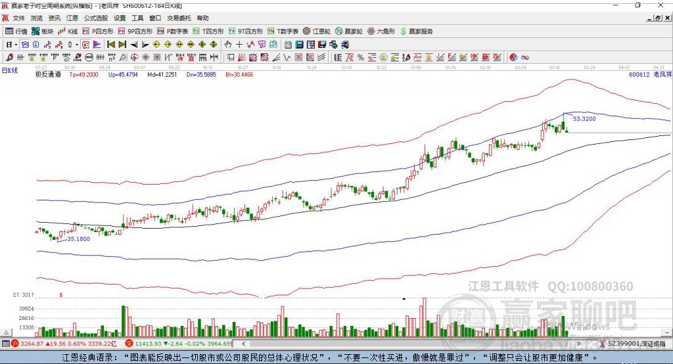Viewport: 673px width, 364px height.
Task: Click SZ399001 深证成指 in status bar
Action: tap(637, 344)
